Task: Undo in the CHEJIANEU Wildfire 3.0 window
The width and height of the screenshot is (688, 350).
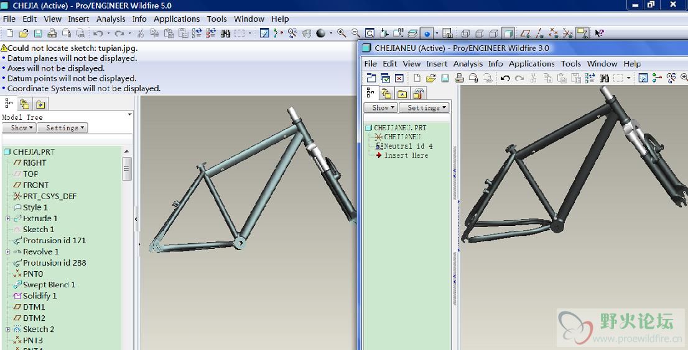Action: click(505, 78)
